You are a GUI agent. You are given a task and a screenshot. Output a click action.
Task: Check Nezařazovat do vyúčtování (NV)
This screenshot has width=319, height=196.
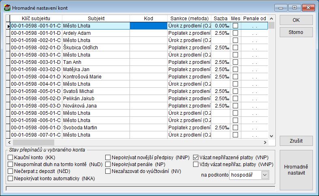108,171
